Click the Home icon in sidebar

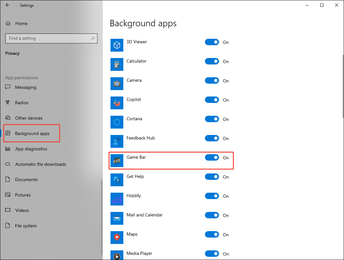(8, 23)
